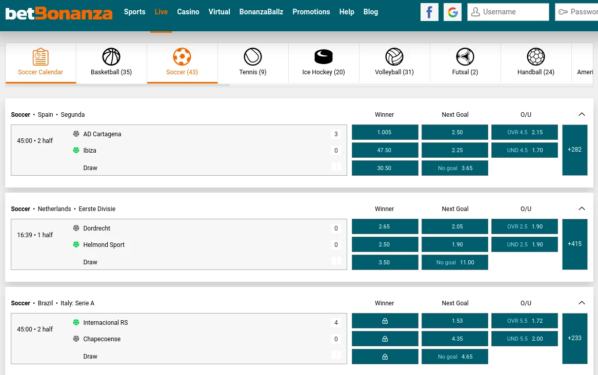Screen dimensions: 598x375
Task: Collapse the Brazil Serie A section
Action: [x=582, y=303]
